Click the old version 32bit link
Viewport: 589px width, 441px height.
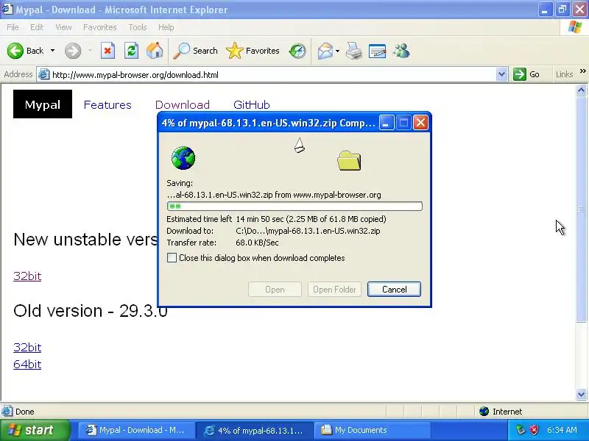click(x=27, y=347)
